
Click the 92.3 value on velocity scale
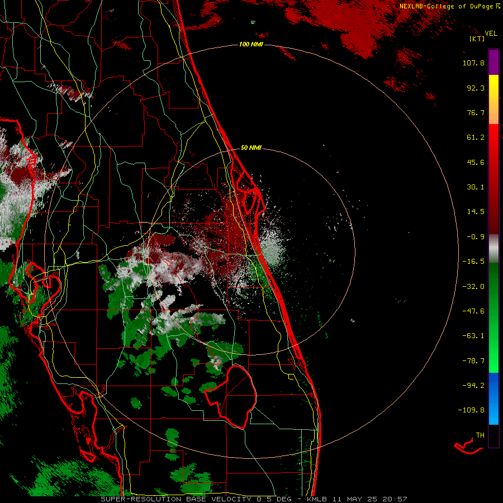click(x=476, y=88)
